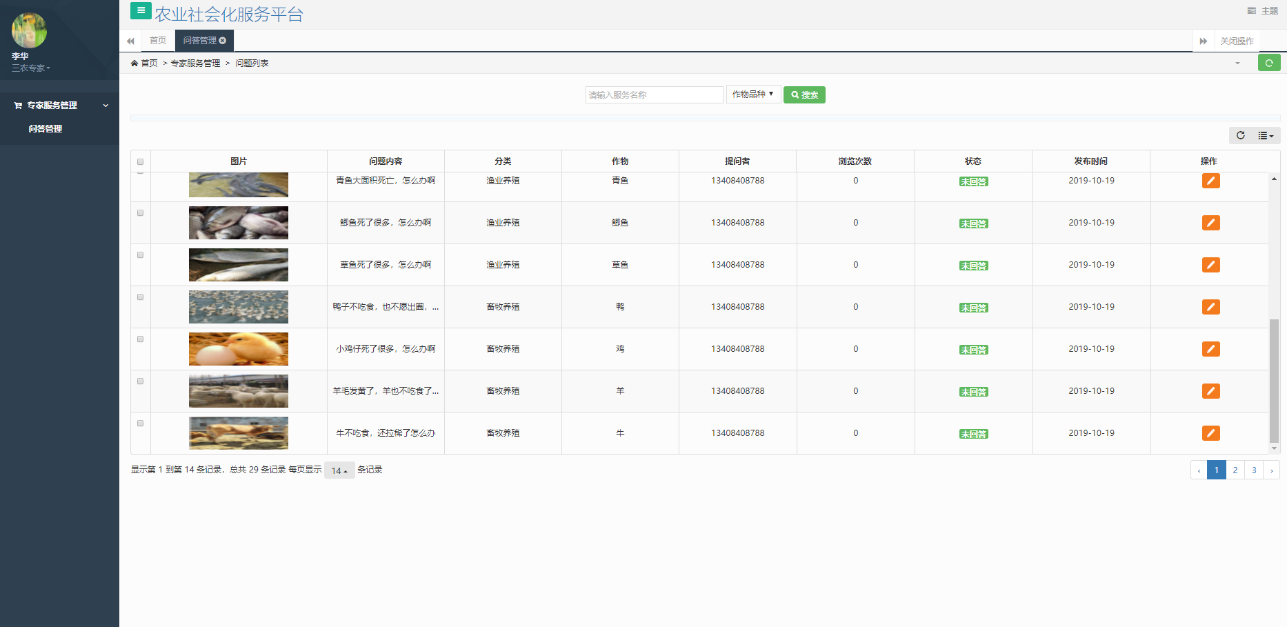
Task: Click the green 搜索 button
Action: [x=804, y=94]
